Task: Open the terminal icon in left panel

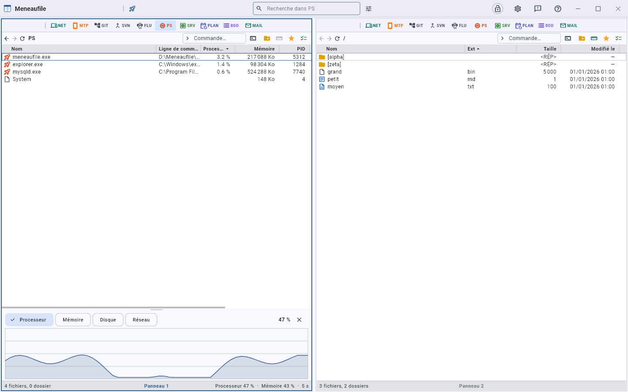Action: (253, 38)
